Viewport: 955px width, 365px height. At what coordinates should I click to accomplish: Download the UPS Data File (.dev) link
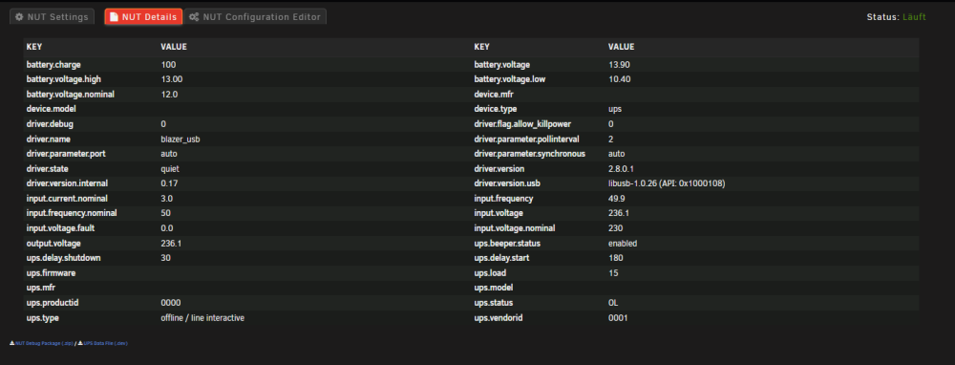(x=105, y=343)
